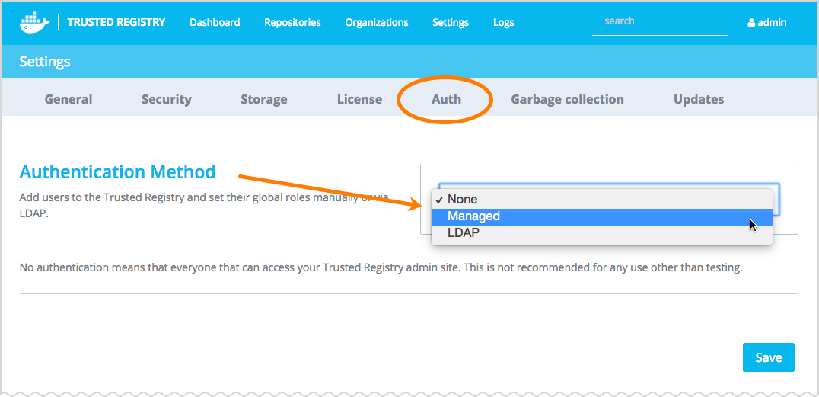Click the admin user icon
The image size is (819, 397).
[751, 23]
